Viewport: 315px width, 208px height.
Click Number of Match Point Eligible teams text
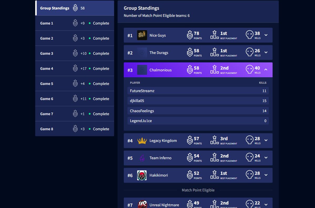click(x=157, y=16)
